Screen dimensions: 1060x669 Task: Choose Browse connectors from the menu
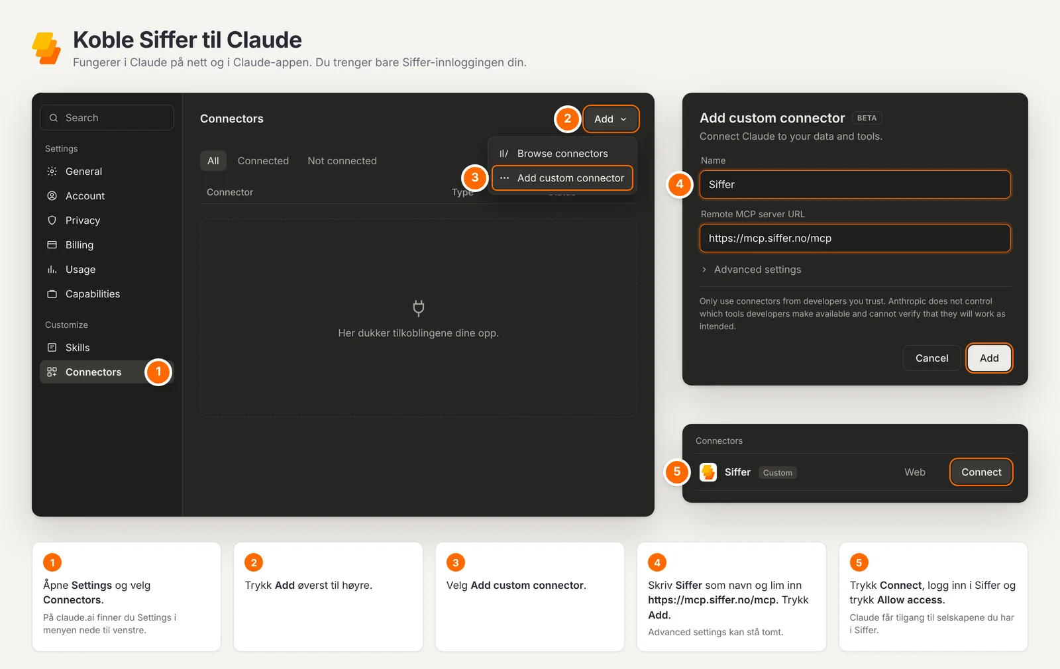point(562,154)
